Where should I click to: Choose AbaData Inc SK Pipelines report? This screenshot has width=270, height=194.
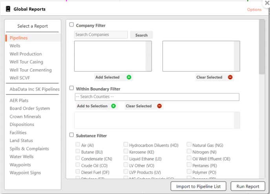[x=35, y=89]
